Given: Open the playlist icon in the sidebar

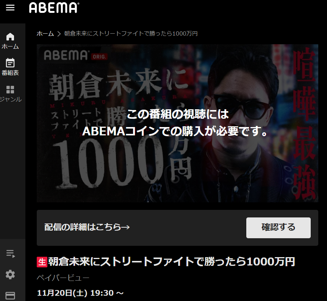Looking at the screenshot, I should click(x=11, y=254).
